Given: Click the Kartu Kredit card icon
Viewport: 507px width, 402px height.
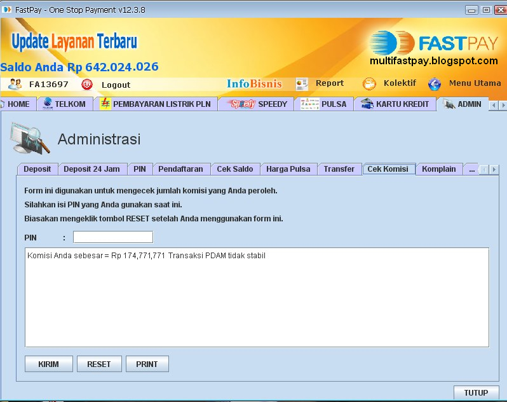Looking at the screenshot, I should coord(367,104).
